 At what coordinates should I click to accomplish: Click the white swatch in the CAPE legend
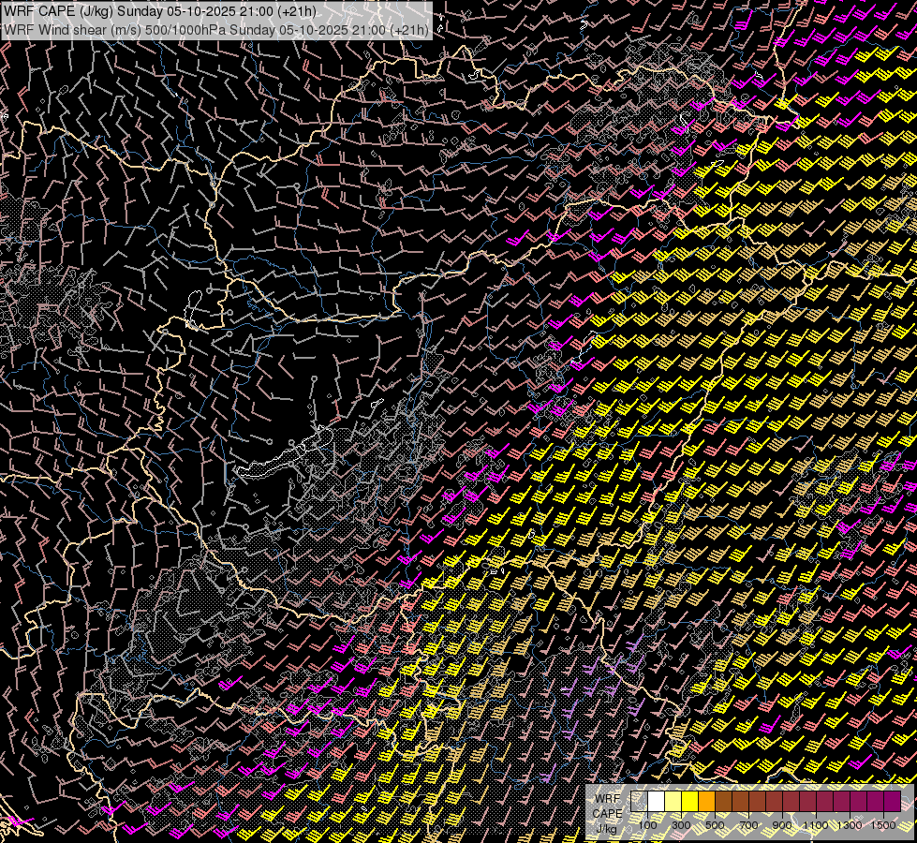[x=657, y=801]
